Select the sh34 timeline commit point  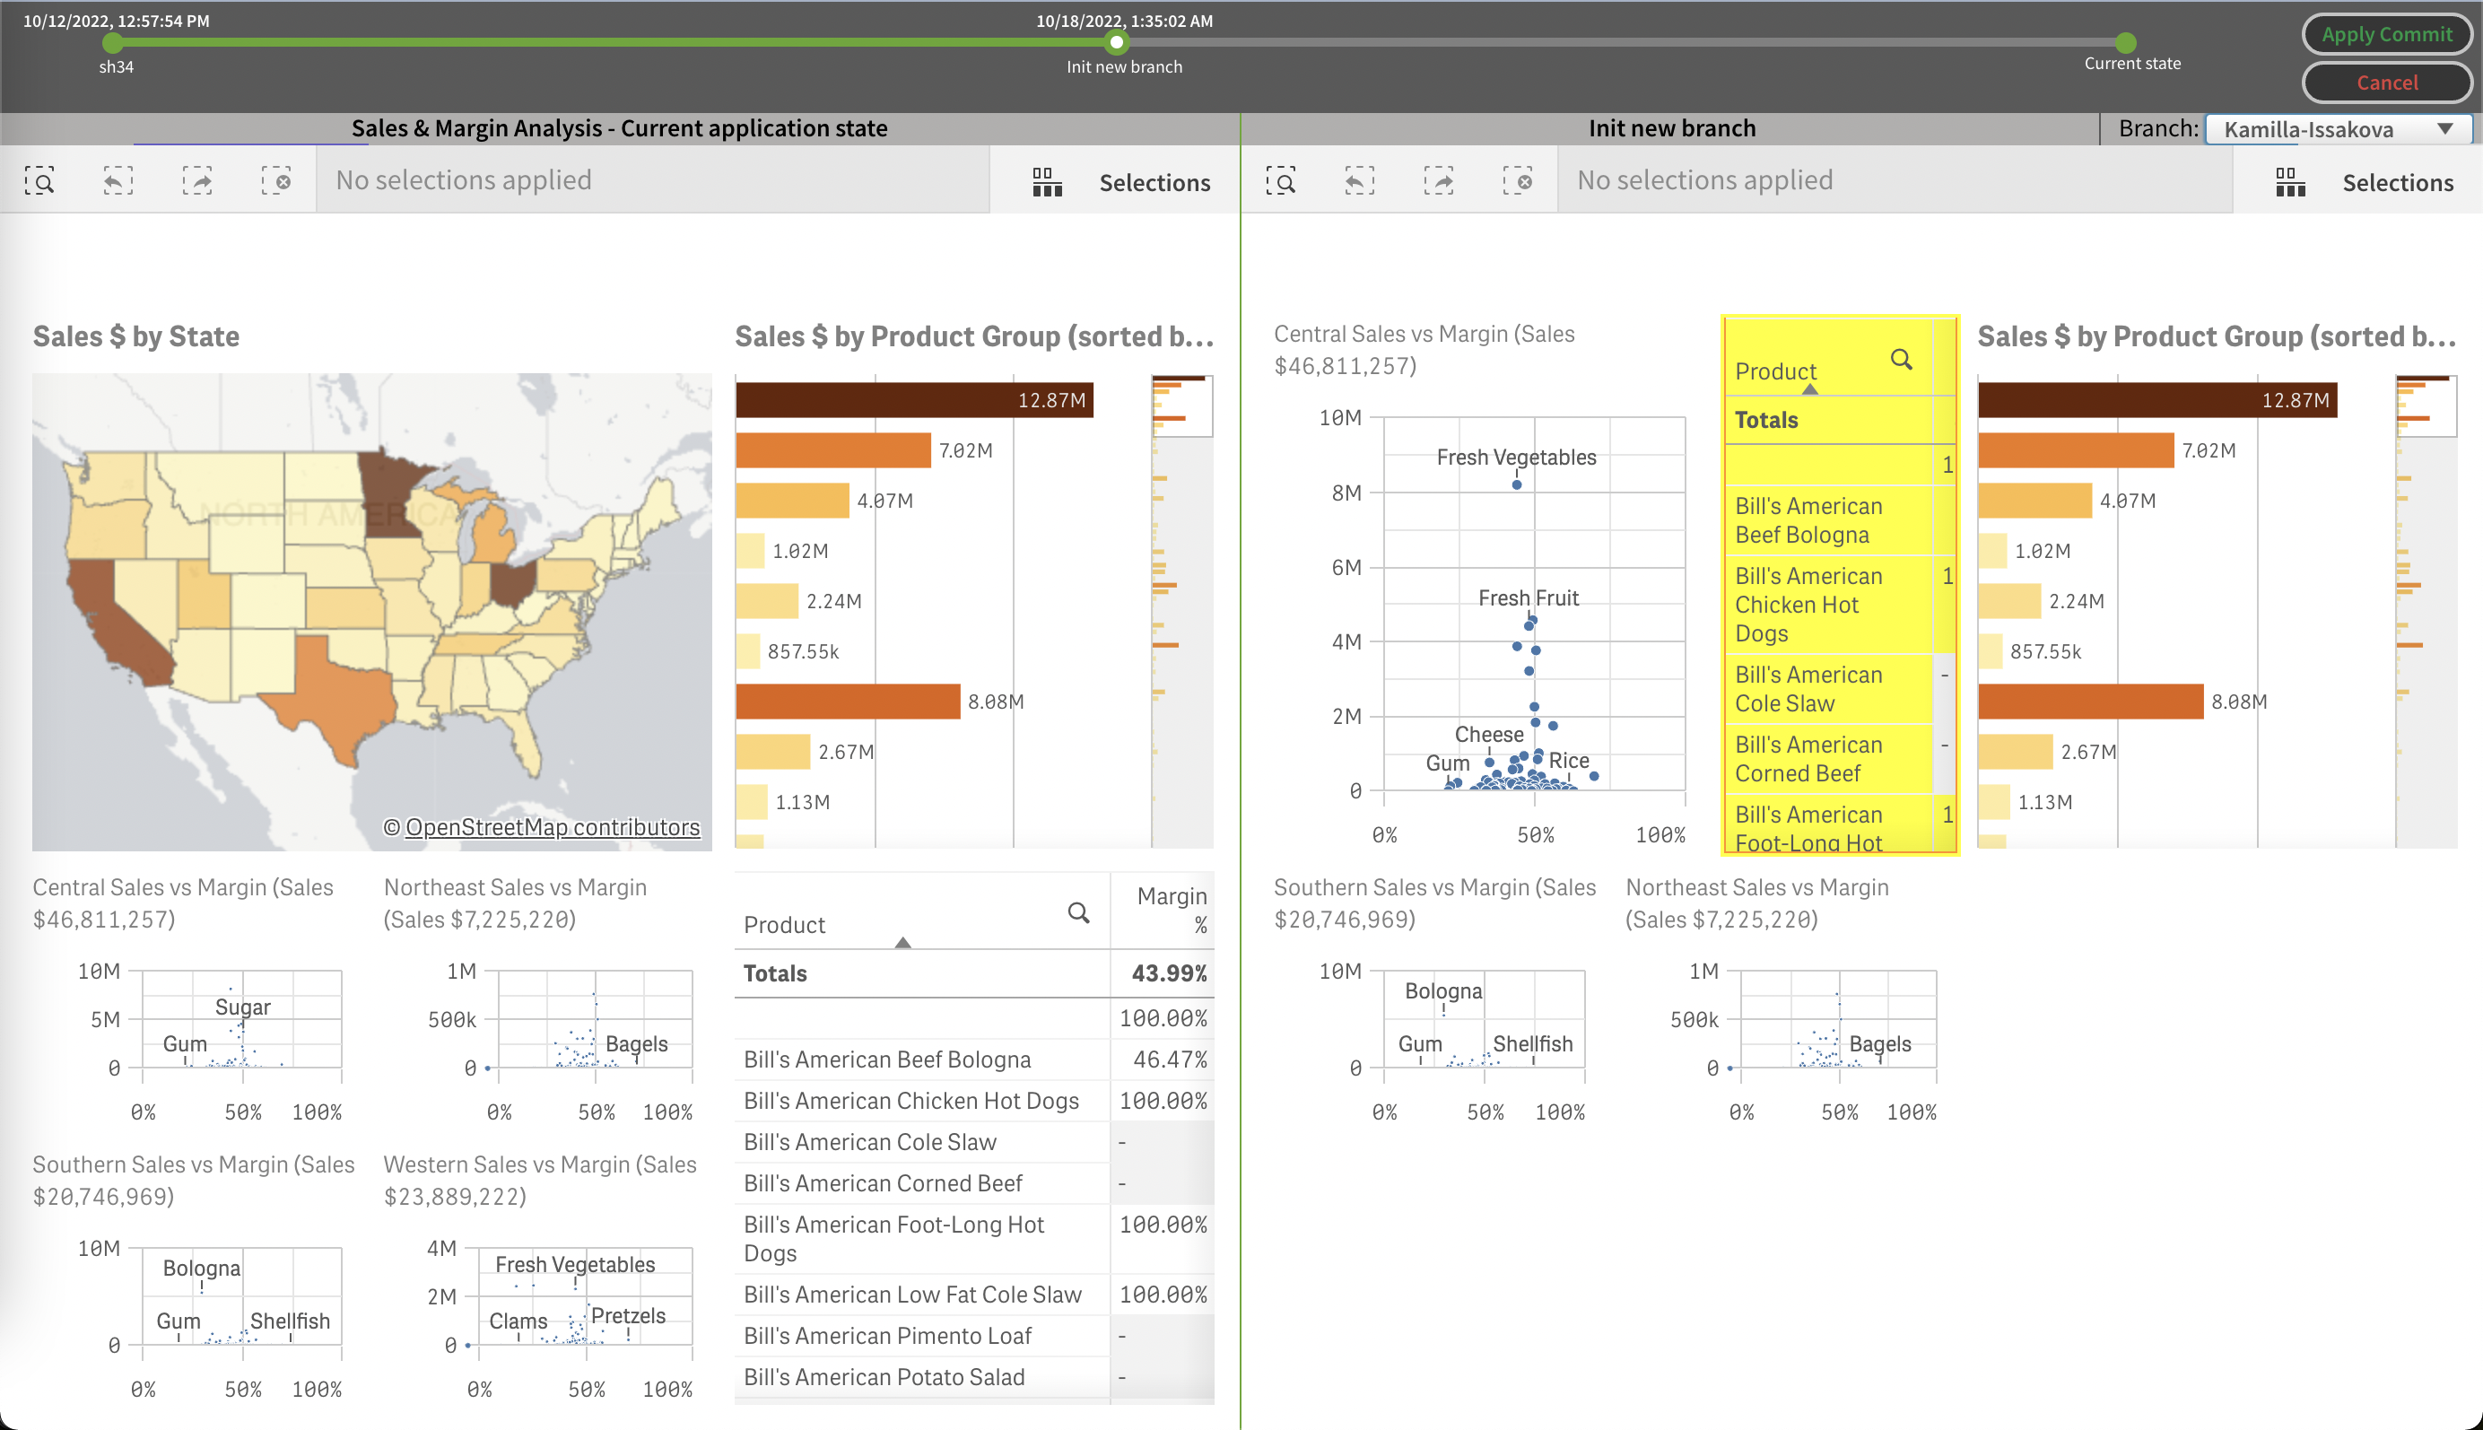pos(113,42)
